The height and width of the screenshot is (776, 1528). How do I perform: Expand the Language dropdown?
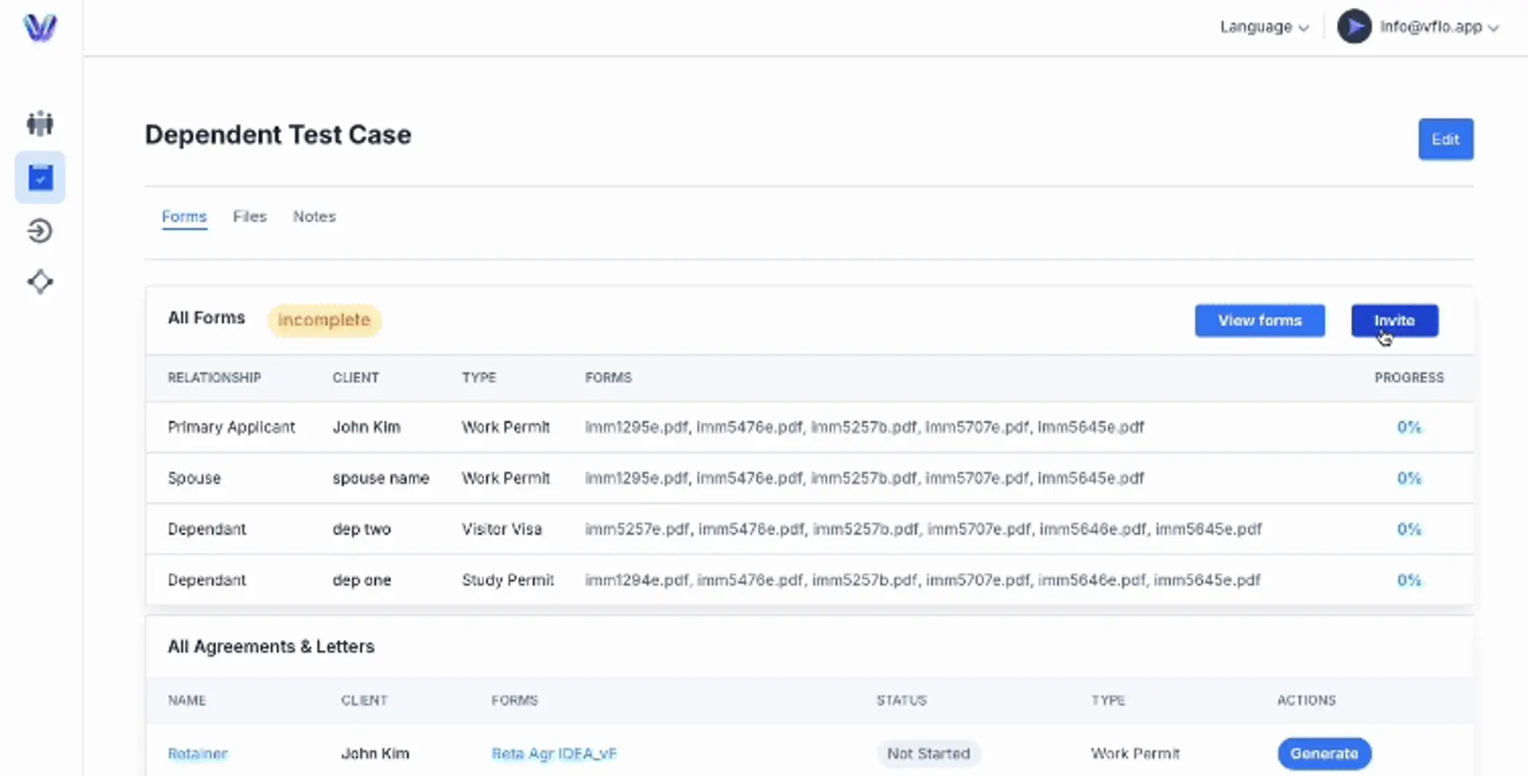pyautogui.click(x=1264, y=27)
